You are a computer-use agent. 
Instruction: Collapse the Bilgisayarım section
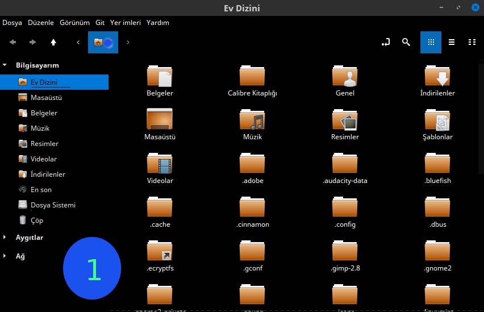coord(5,65)
